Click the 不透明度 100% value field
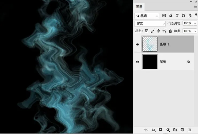 coord(188,23)
